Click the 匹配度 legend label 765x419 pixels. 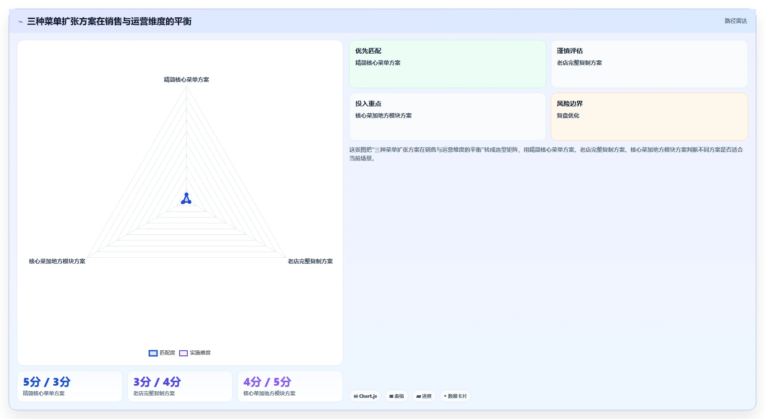click(x=167, y=353)
